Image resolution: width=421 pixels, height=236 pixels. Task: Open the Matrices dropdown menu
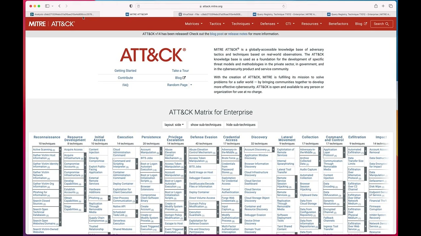click(x=194, y=24)
